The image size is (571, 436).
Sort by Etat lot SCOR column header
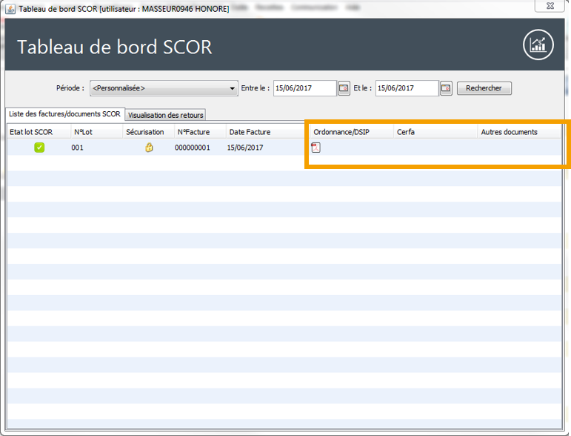(31, 132)
